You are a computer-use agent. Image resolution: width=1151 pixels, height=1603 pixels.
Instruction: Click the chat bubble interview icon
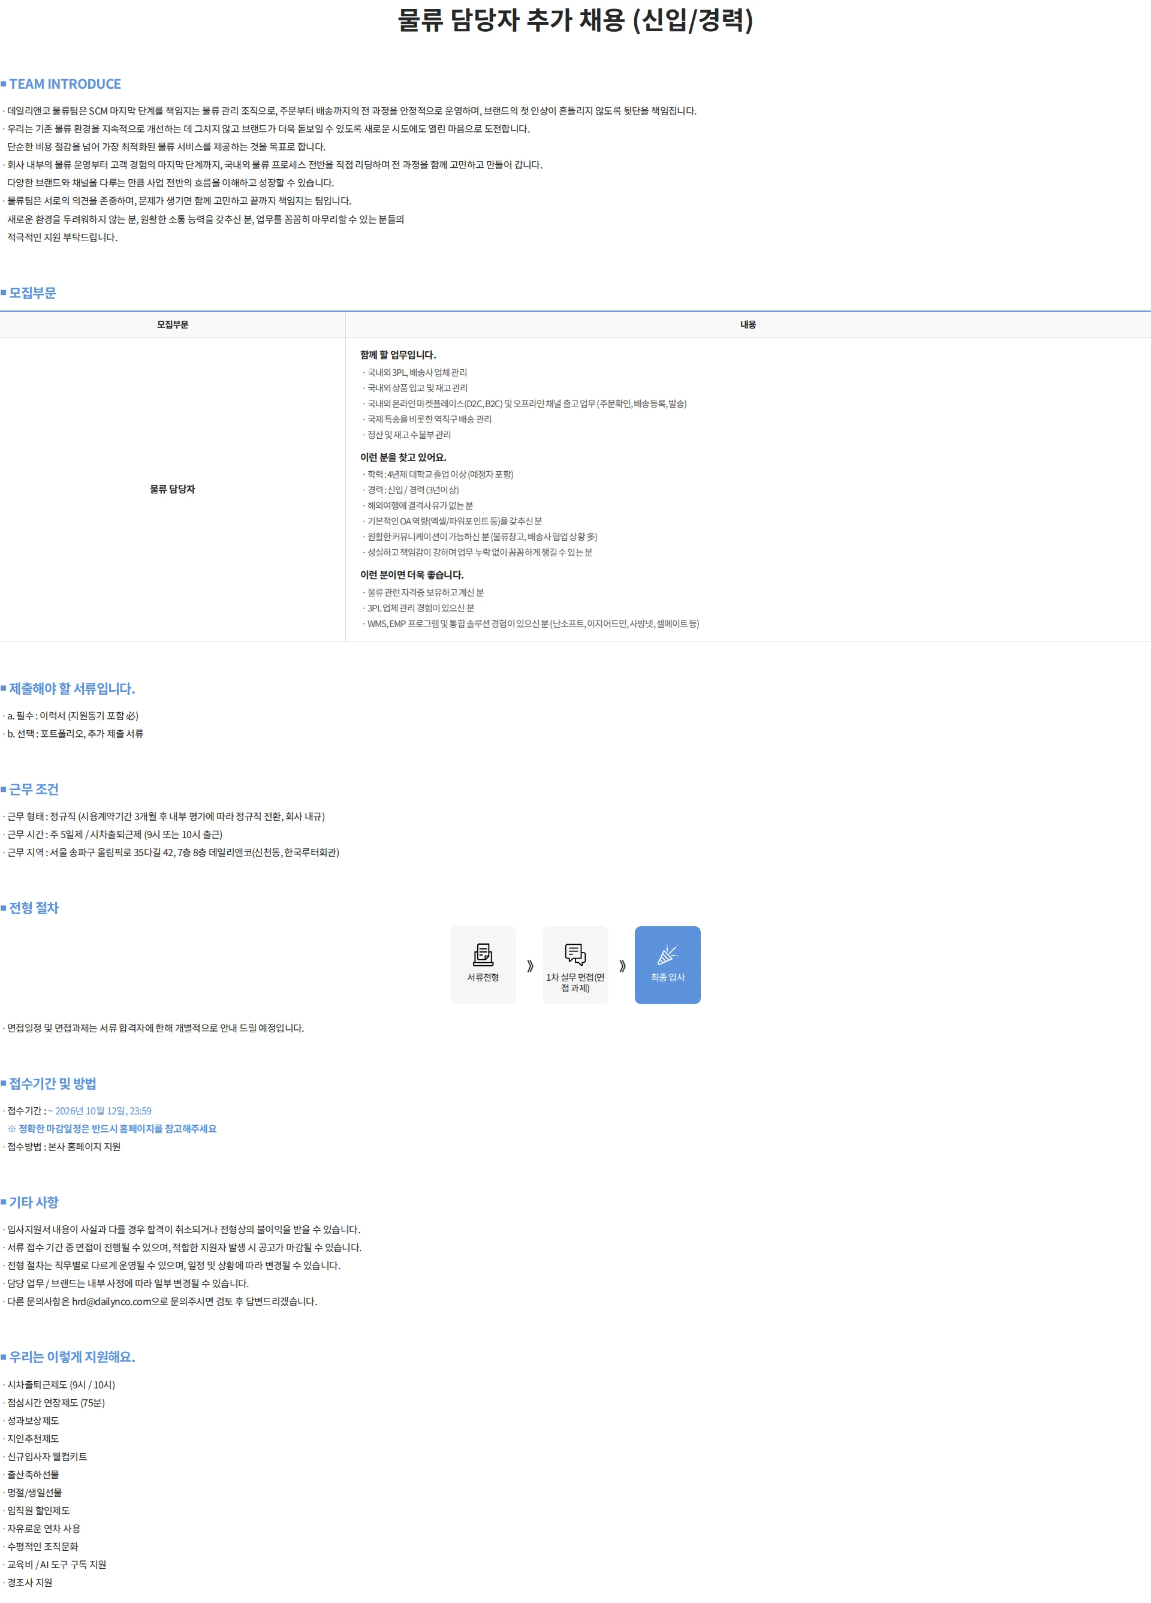coord(575,954)
